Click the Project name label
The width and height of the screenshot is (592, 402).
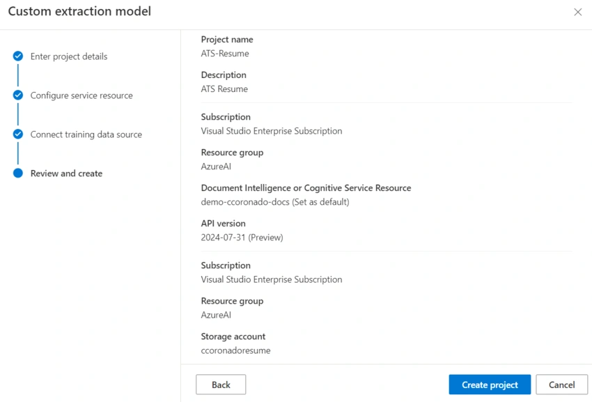pyautogui.click(x=227, y=39)
